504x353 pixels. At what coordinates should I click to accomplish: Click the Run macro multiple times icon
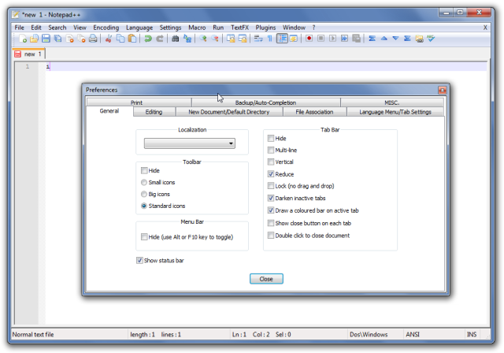pyautogui.click(x=345, y=39)
